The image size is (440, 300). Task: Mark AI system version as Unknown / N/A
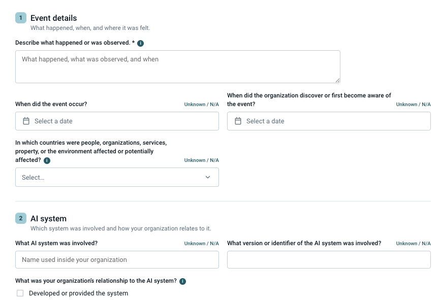(x=414, y=243)
